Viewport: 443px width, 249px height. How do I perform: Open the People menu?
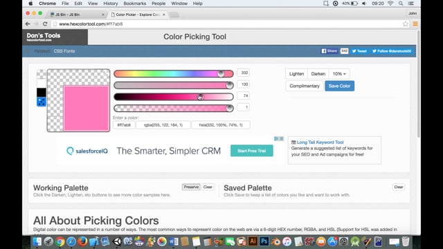click(x=159, y=3)
